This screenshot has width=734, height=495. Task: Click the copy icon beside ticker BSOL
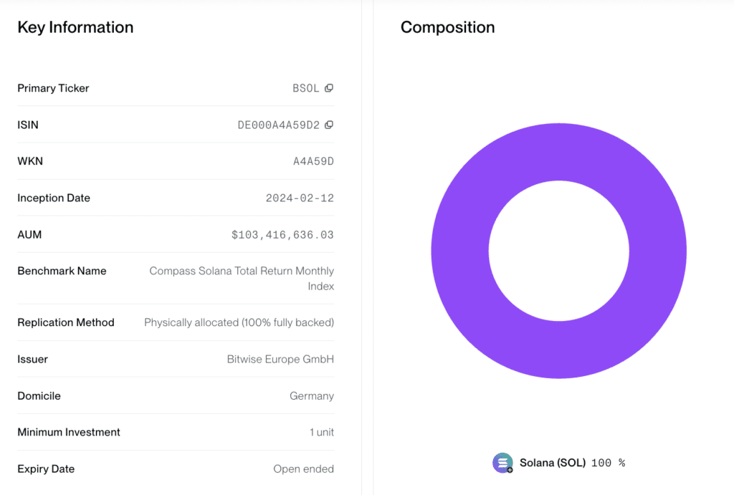(x=330, y=88)
